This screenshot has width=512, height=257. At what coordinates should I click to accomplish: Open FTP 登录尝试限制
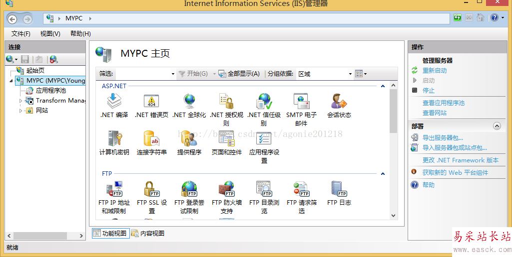(x=189, y=197)
